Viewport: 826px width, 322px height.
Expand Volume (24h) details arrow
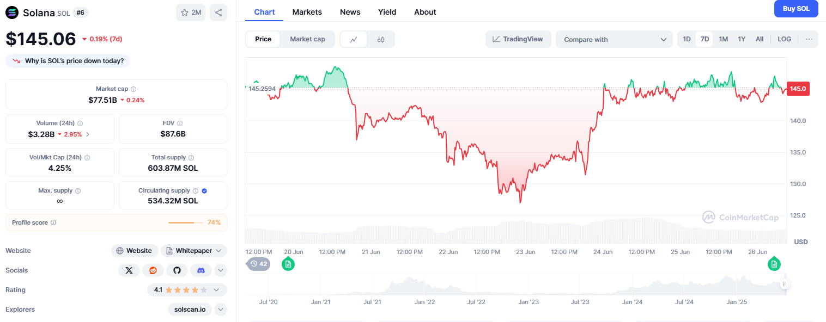coord(88,134)
